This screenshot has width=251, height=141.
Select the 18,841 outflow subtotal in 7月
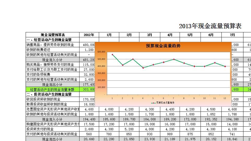tap(232, 139)
